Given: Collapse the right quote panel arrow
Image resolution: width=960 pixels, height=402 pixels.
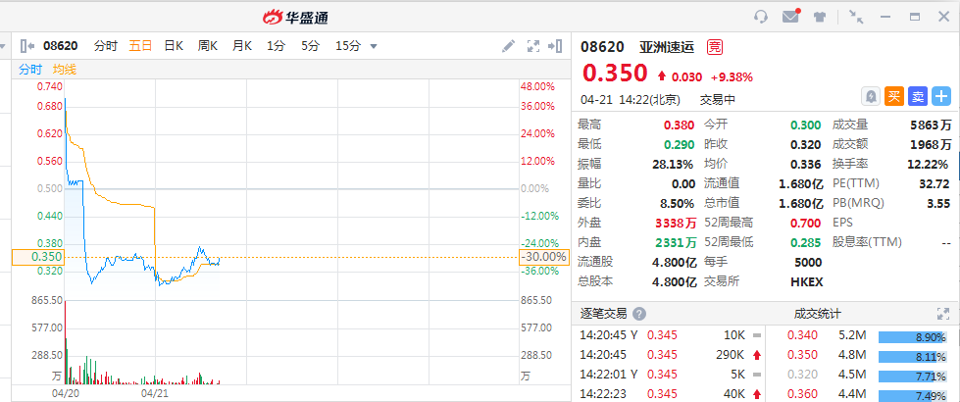Looking at the screenshot, I should point(556,45).
